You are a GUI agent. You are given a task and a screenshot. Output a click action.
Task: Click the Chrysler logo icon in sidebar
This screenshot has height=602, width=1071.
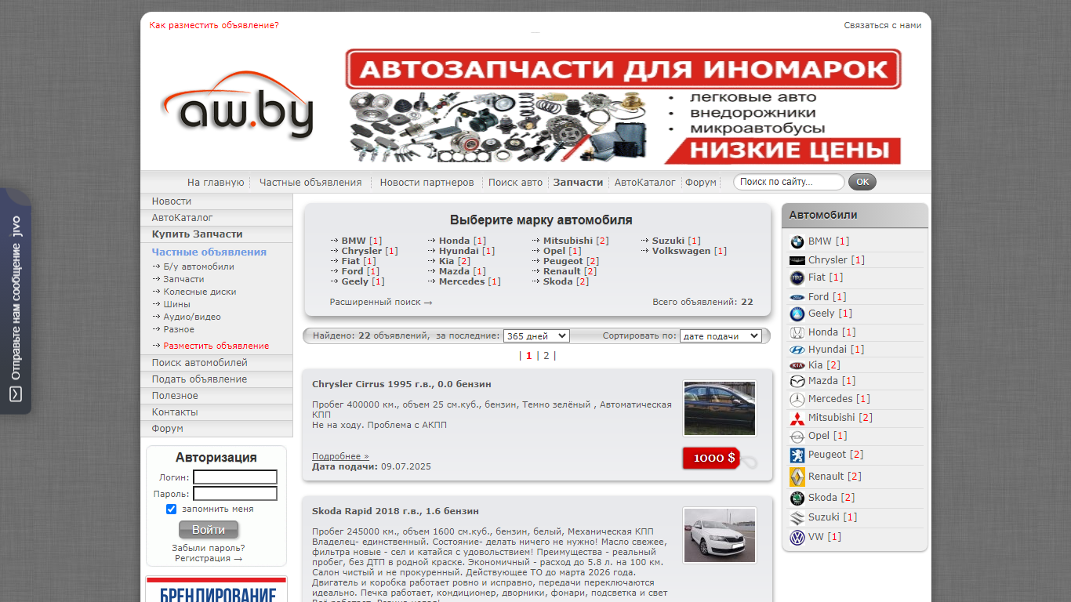point(797,260)
